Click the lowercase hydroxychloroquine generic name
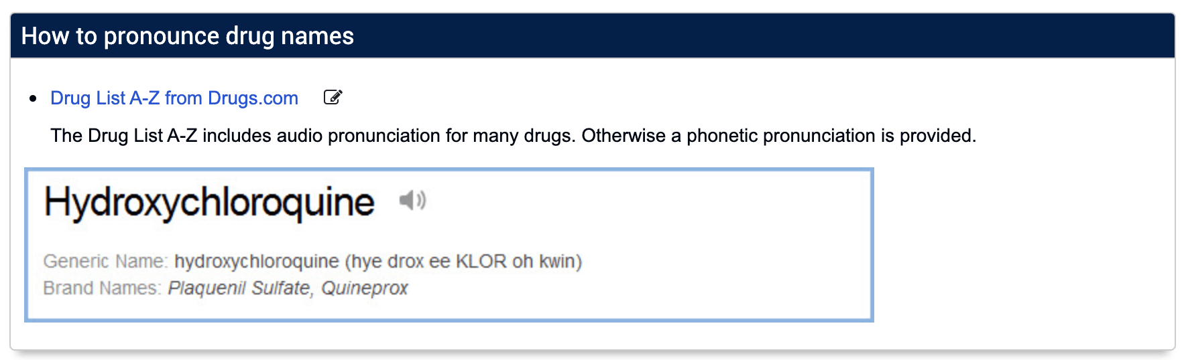The image size is (1184, 360). point(257,261)
